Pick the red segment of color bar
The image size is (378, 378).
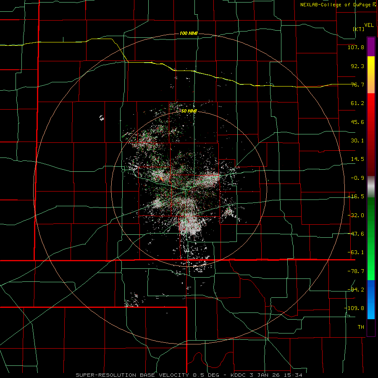(371, 134)
